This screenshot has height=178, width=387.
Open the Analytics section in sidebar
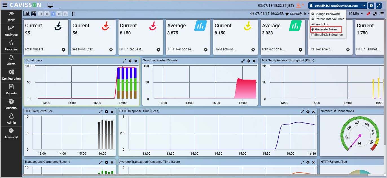tap(11, 31)
